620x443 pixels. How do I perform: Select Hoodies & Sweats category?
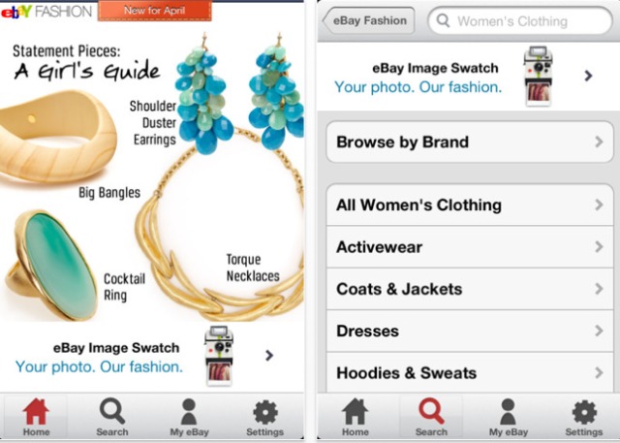(x=470, y=372)
